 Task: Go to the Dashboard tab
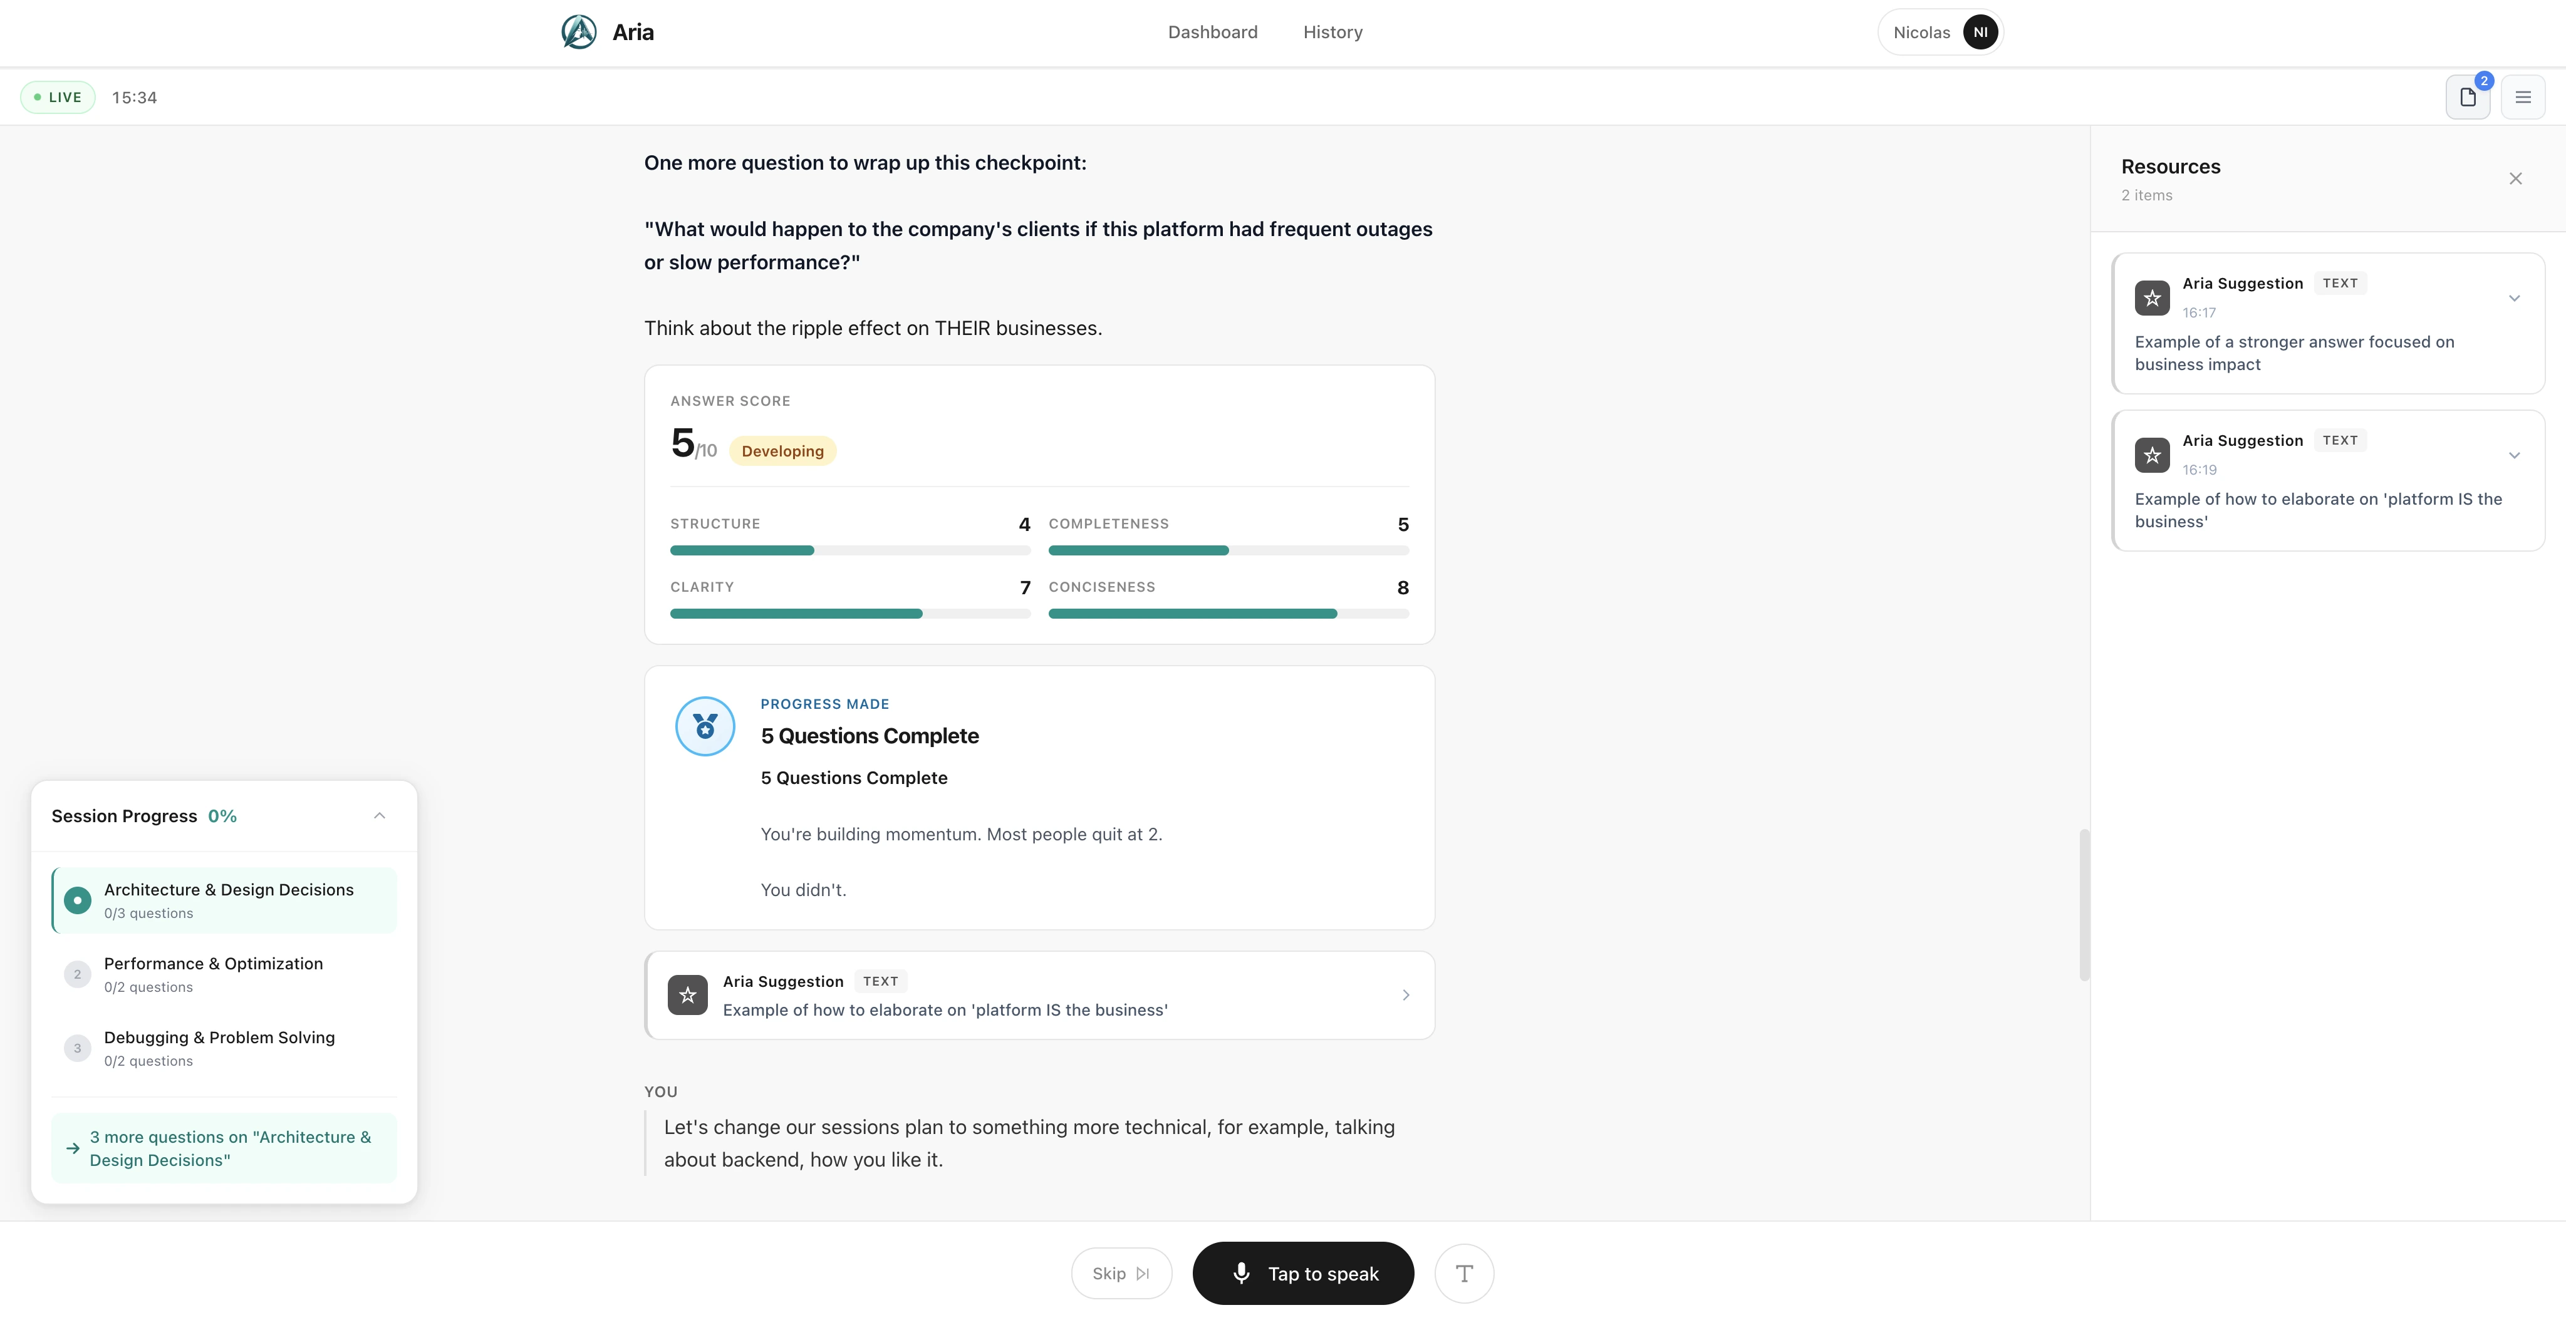[x=1212, y=32]
